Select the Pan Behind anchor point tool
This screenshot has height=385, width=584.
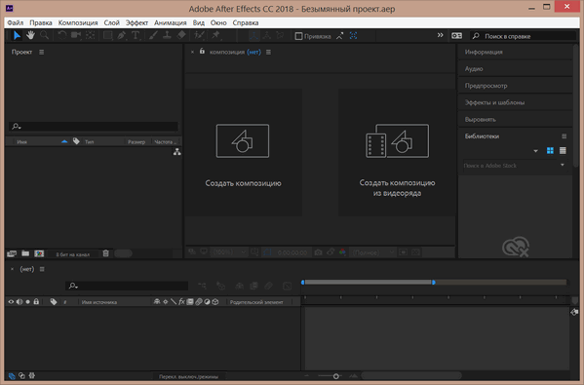point(90,35)
